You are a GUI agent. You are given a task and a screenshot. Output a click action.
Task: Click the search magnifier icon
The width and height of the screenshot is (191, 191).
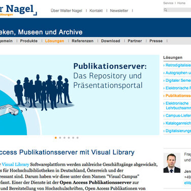coord(166,10)
